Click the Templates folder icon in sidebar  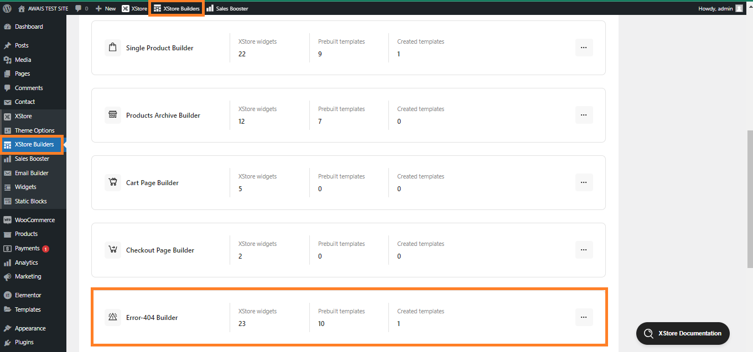[7, 309]
